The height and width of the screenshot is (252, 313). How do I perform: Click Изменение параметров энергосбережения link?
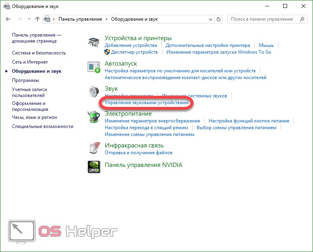152,121
